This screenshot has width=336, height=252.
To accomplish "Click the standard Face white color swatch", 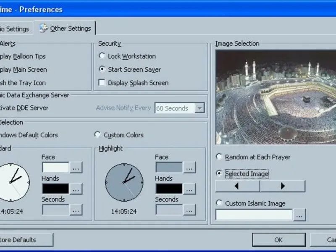I will pos(56,167).
